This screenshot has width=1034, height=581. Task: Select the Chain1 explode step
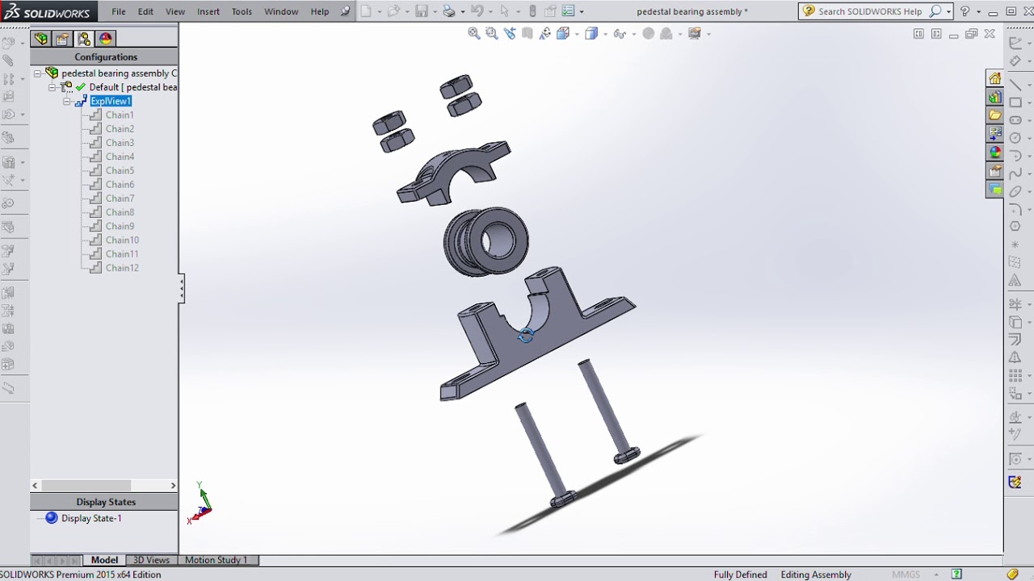click(x=120, y=115)
